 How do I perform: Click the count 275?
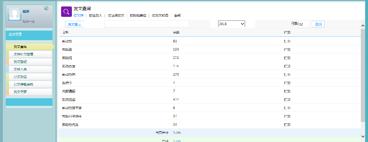point(176,75)
